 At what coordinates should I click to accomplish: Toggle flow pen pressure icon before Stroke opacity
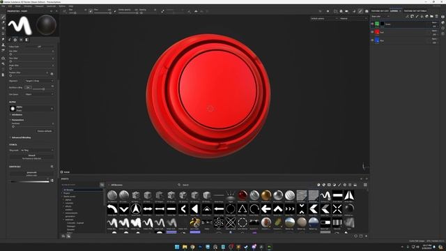tap(115, 11)
